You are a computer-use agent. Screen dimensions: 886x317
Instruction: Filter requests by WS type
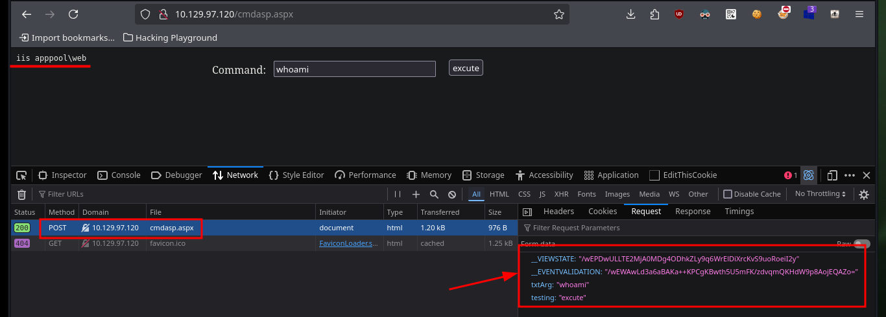(x=674, y=194)
